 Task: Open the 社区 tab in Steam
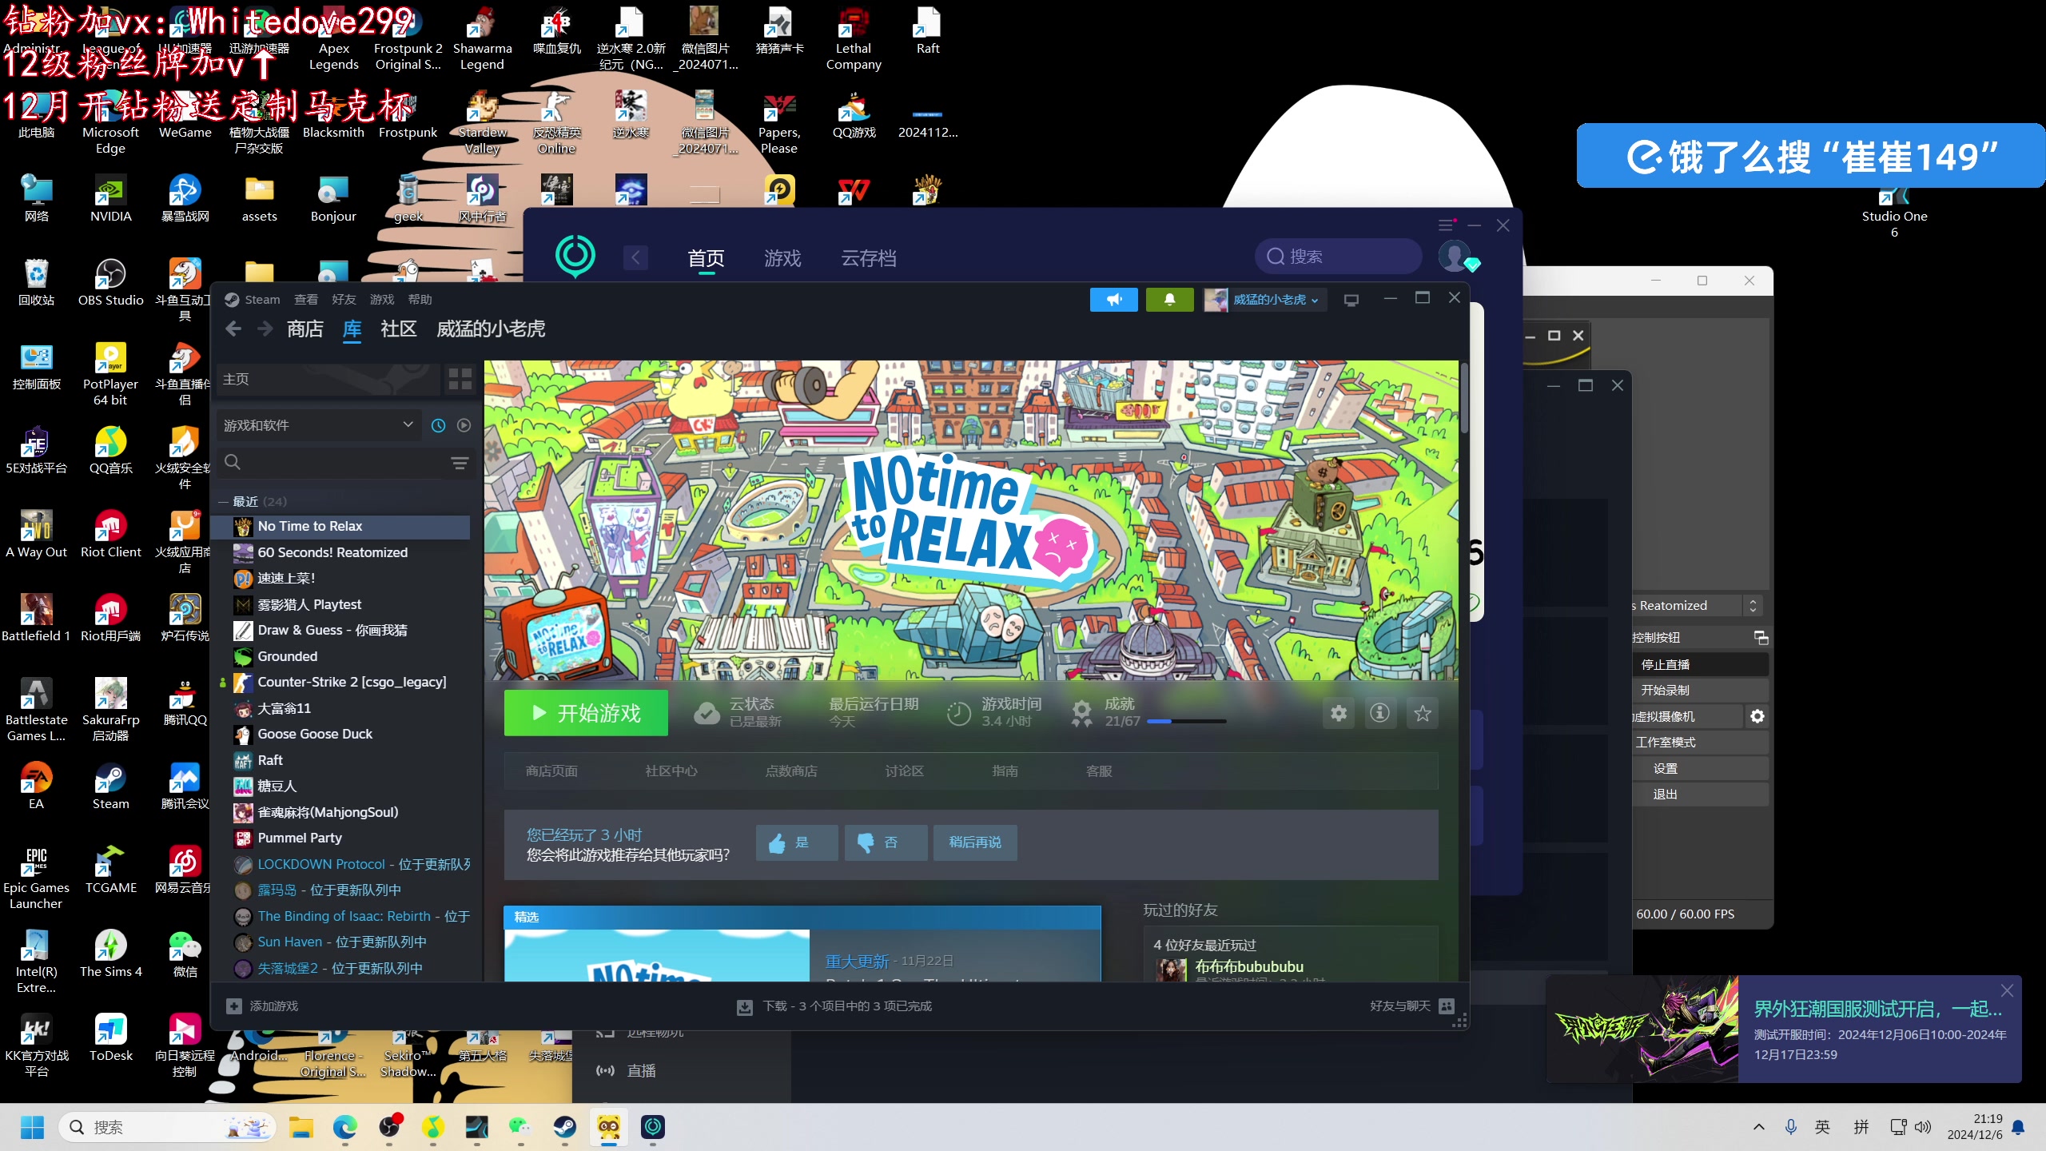[x=399, y=329]
